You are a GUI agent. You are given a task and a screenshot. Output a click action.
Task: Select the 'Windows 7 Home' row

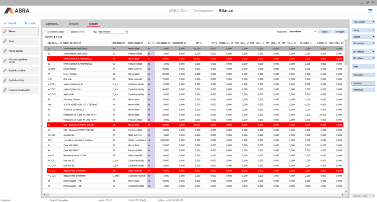[x=193, y=99]
